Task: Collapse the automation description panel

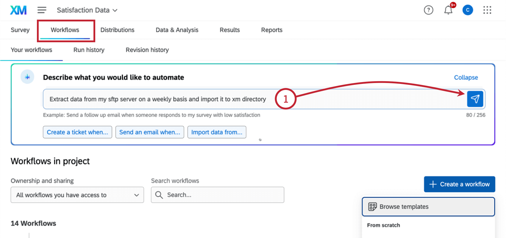Action: [x=466, y=78]
